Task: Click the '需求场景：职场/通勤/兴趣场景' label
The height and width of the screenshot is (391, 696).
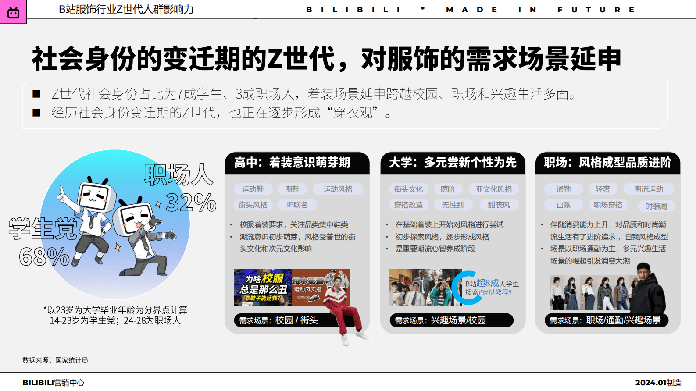Action: pyautogui.click(x=606, y=320)
